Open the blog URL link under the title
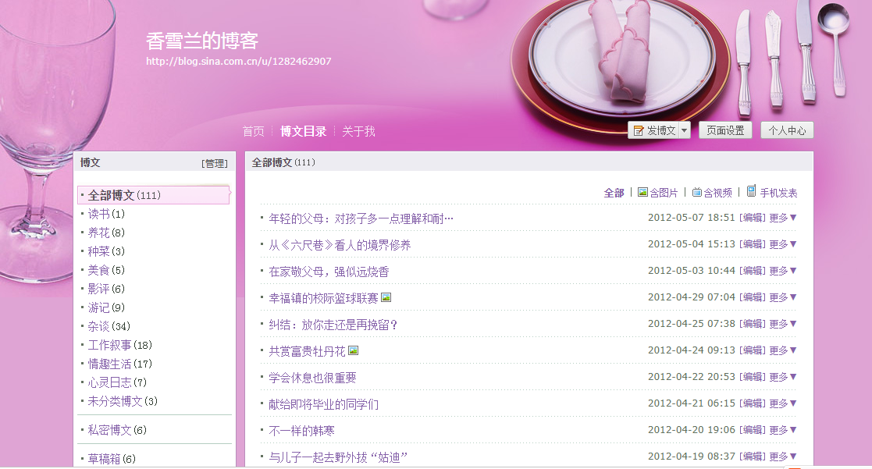Screen dimensions: 872x469 coord(239,61)
